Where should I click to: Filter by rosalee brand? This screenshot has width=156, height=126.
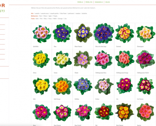[x=78, y=14]
